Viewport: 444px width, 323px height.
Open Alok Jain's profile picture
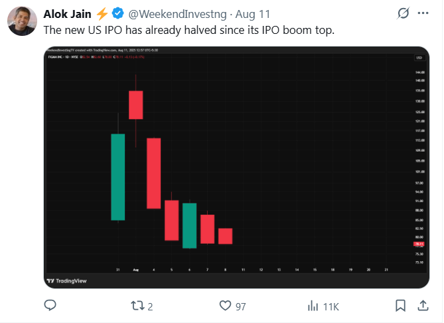[22, 21]
